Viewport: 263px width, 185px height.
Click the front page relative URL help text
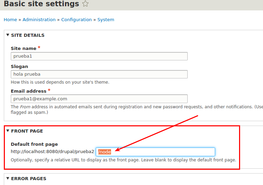click(x=123, y=160)
